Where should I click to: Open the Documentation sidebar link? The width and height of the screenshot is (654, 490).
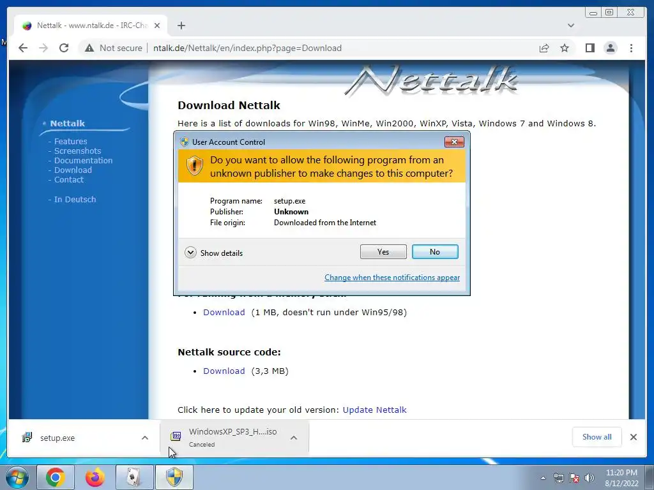pyautogui.click(x=84, y=160)
